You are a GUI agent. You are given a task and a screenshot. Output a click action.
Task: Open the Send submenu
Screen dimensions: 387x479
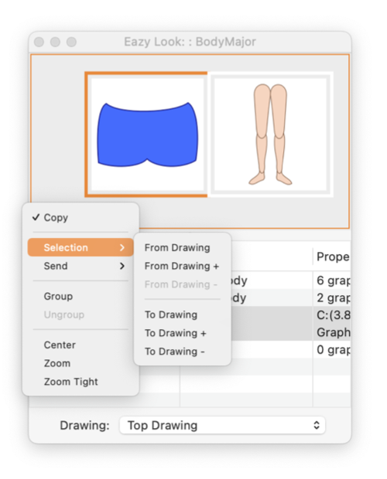pos(80,266)
